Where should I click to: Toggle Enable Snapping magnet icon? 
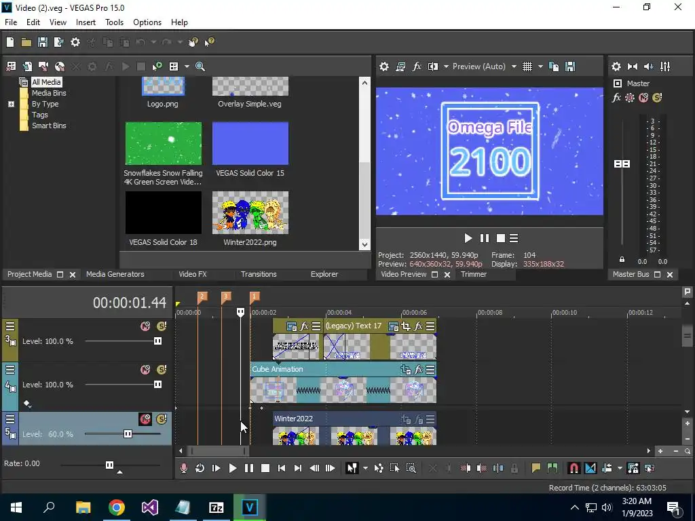coord(574,468)
